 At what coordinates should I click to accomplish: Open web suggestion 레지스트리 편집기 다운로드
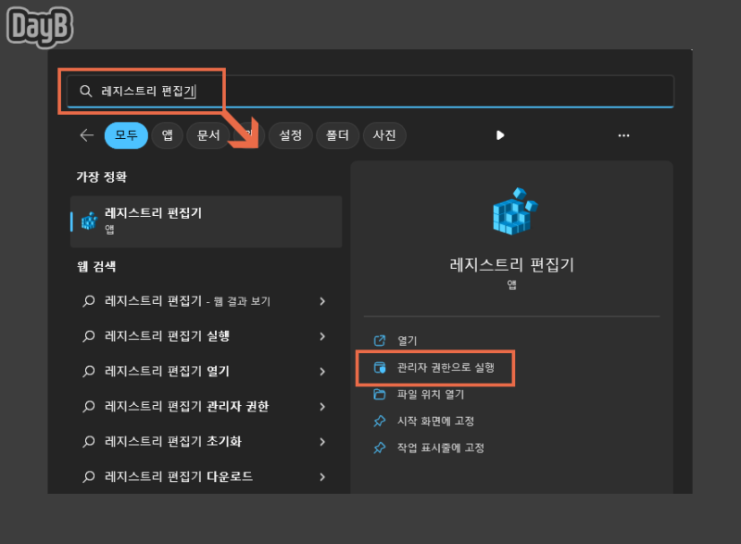(x=206, y=476)
